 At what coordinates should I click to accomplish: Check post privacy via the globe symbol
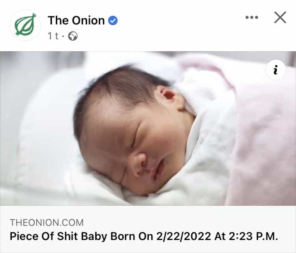point(73,36)
